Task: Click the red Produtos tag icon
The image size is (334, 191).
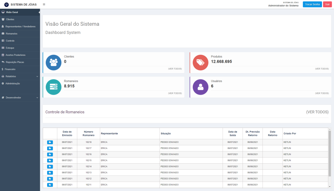Action: click(x=200, y=62)
